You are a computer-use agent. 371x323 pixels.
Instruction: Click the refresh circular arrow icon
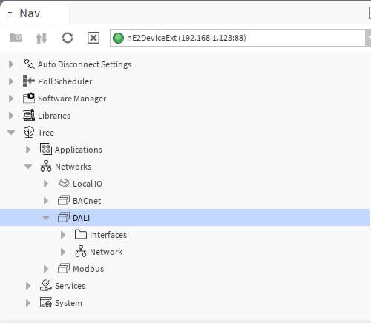click(x=68, y=38)
